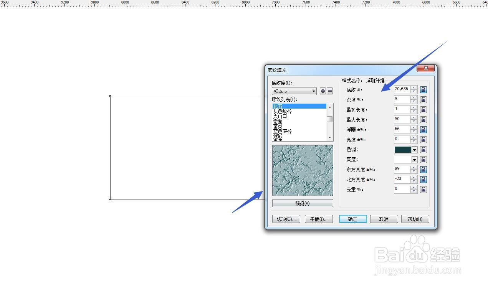Click the dark teal 色调 color swatch

coord(403,150)
